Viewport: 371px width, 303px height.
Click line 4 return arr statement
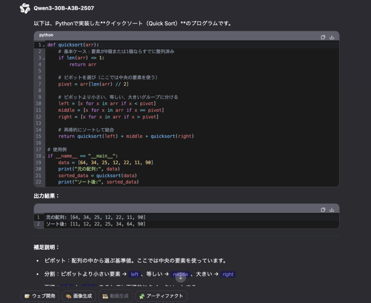click(x=83, y=65)
